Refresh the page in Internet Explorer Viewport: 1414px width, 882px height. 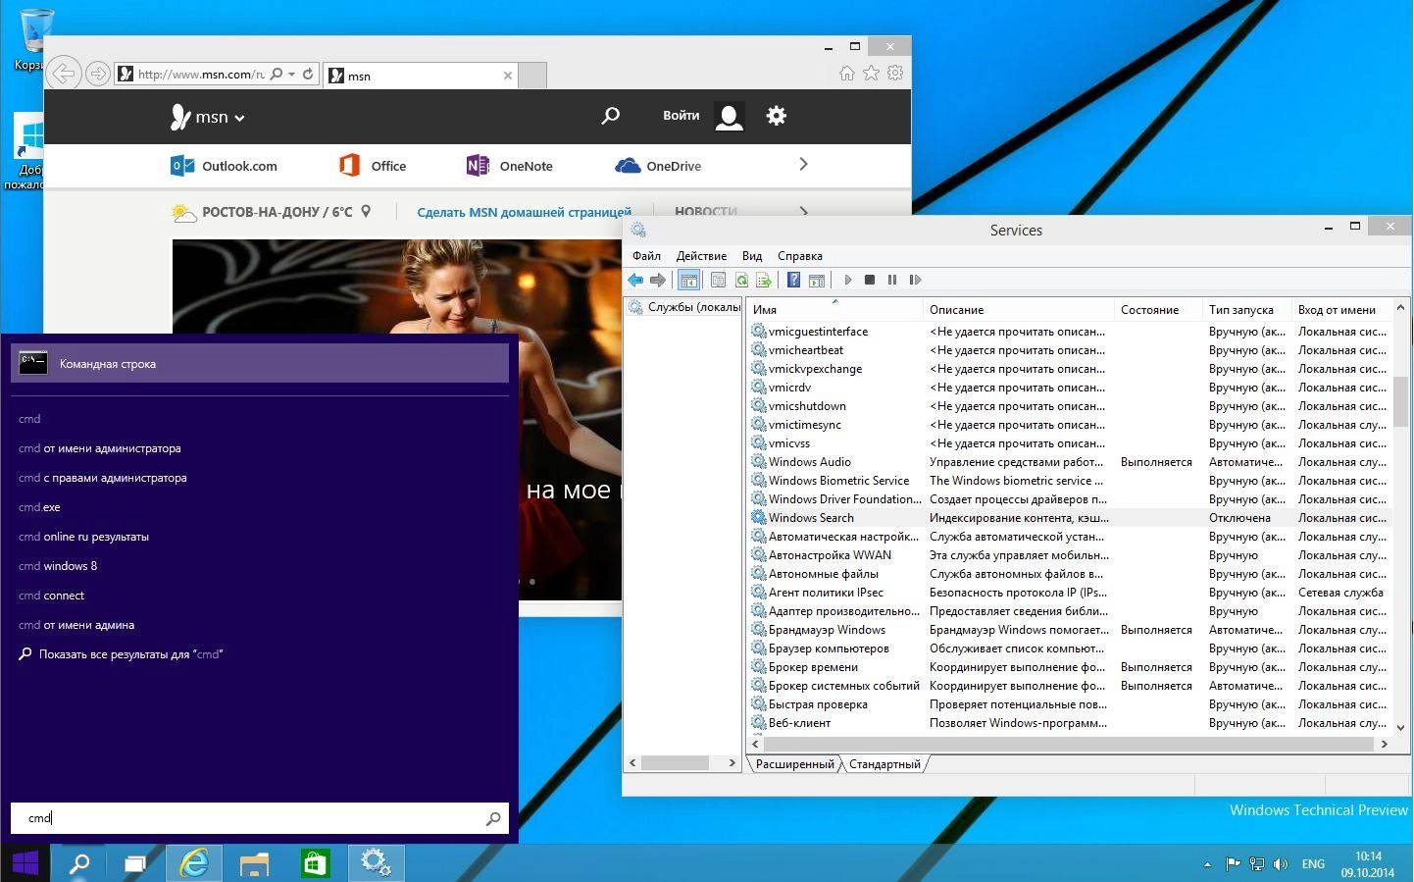pos(308,74)
